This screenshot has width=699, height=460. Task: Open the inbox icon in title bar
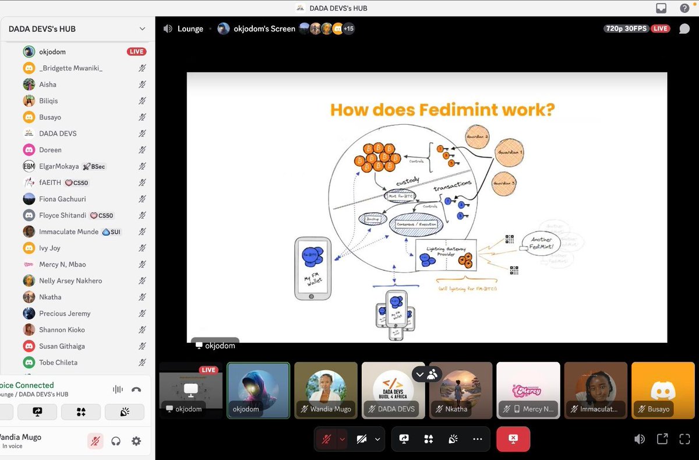coord(661,8)
